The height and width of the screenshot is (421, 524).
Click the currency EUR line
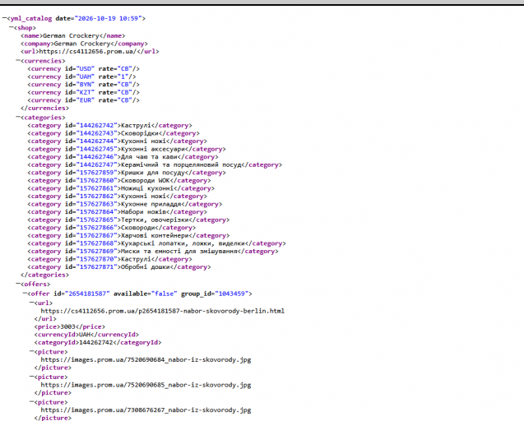point(84,100)
